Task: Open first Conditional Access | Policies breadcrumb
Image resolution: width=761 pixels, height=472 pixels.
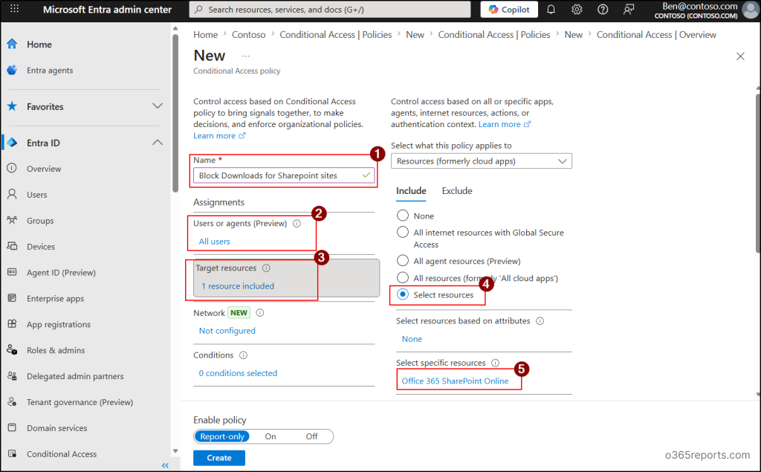Action: click(x=335, y=34)
